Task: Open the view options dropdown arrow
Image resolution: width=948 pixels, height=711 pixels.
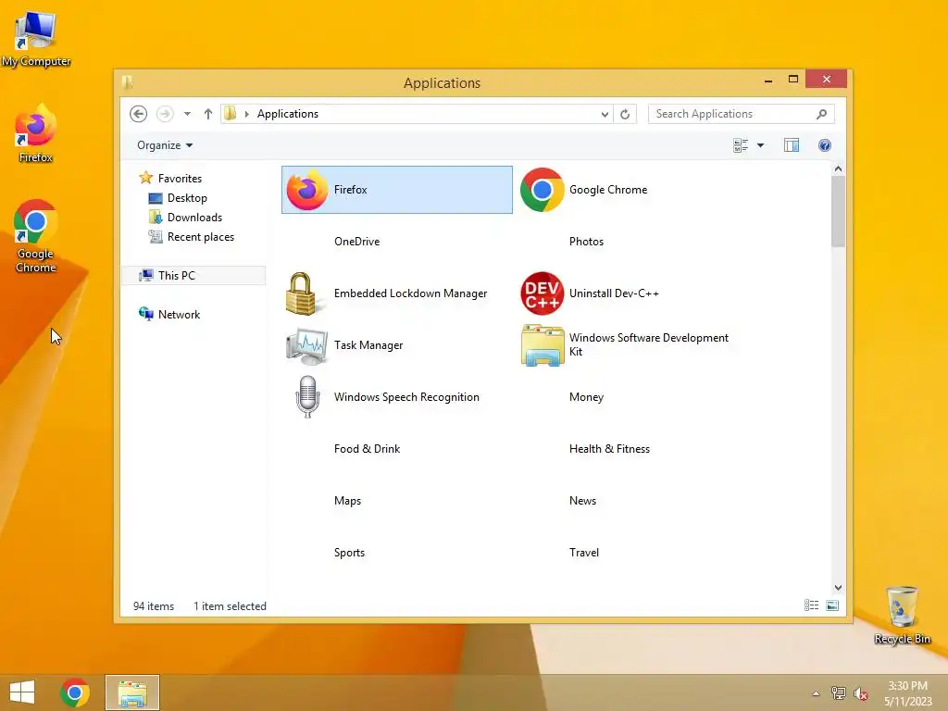Action: pyautogui.click(x=761, y=145)
